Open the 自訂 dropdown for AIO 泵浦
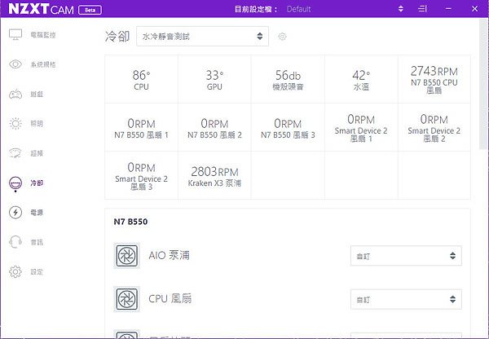The width and height of the screenshot is (489, 339). coord(406,256)
